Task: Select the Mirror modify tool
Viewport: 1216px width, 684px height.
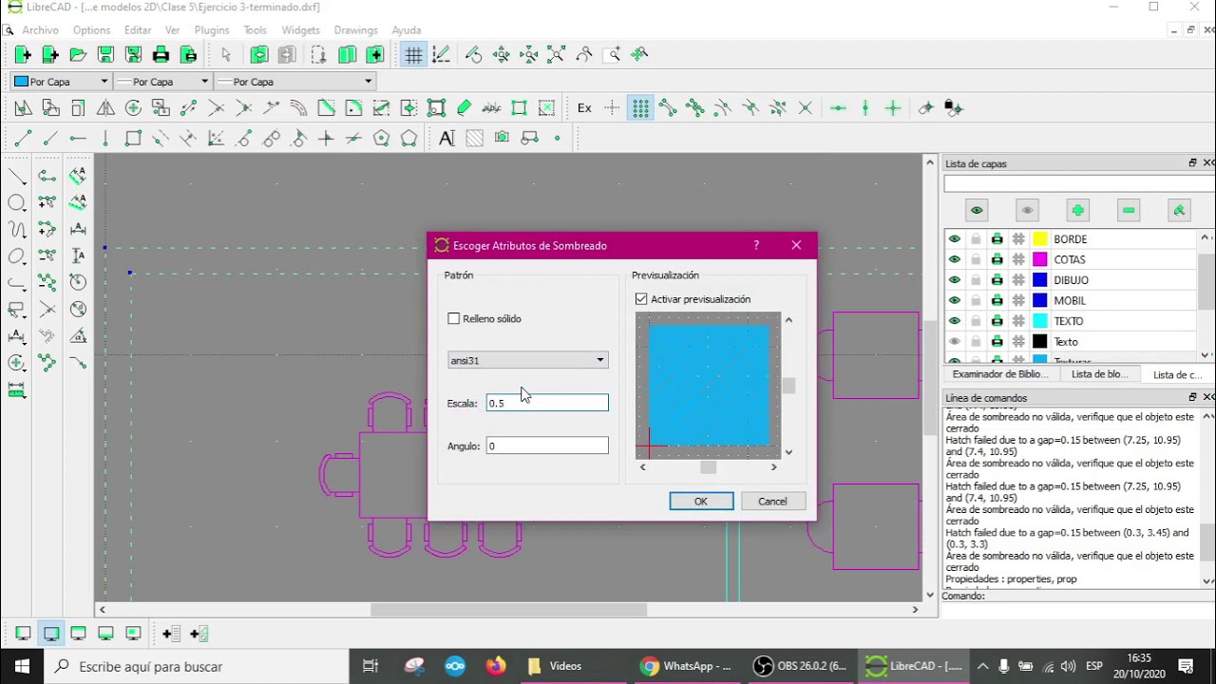Action: (105, 108)
